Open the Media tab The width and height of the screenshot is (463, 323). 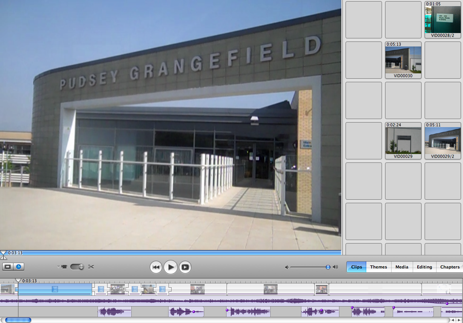click(x=402, y=267)
